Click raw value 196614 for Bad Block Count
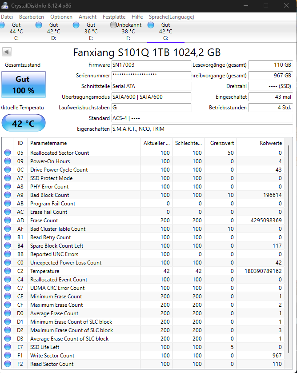The image size is (297, 373). click(272, 195)
